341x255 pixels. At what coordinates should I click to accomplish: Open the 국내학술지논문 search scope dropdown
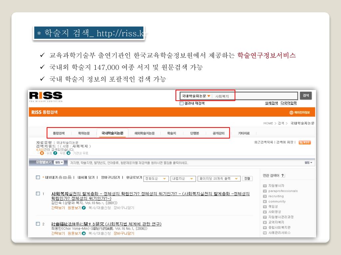196,96
